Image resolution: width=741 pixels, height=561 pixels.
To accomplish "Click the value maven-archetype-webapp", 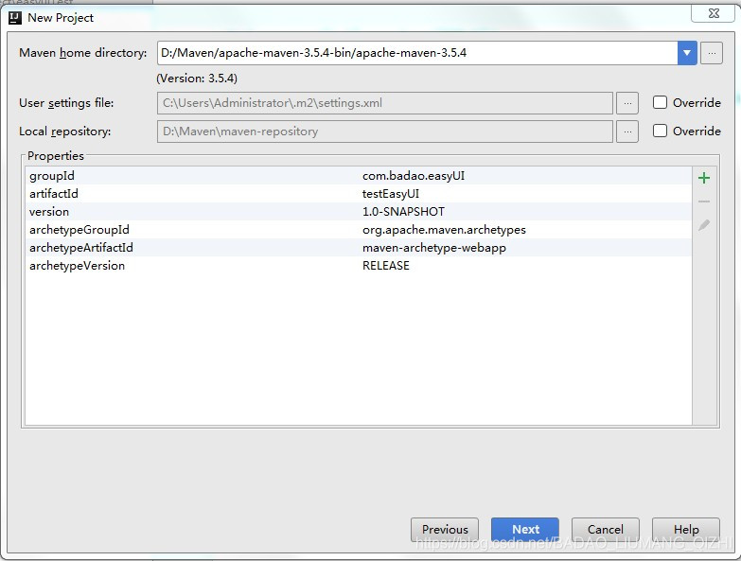I will tap(434, 248).
